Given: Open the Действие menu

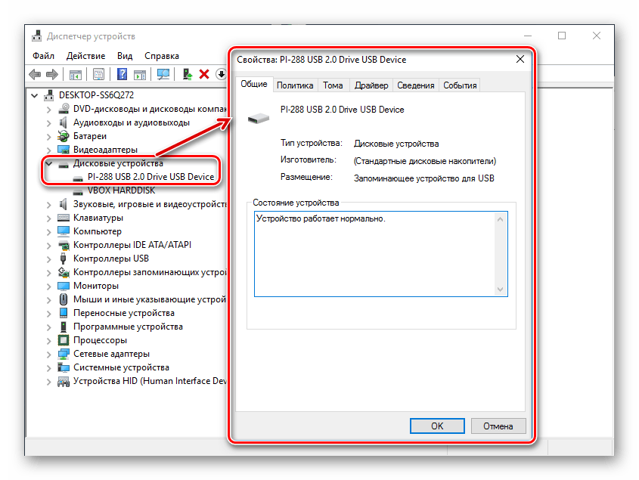Looking at the screenshot, I should click(x=85, y=56).
